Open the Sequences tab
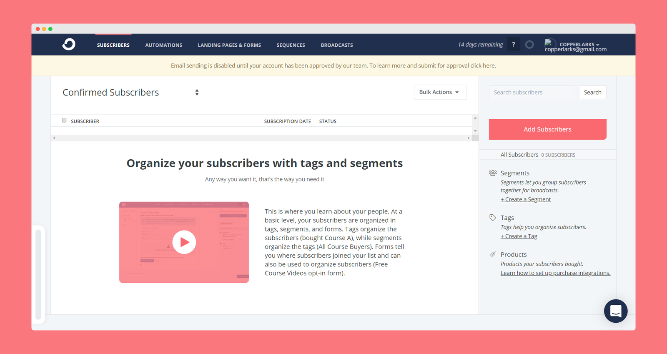The image size is (667, 354). 291,45
